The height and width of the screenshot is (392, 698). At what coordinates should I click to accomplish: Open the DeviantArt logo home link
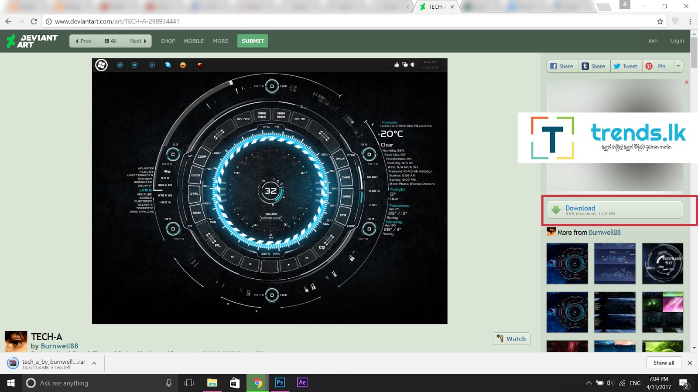(32, 41)
